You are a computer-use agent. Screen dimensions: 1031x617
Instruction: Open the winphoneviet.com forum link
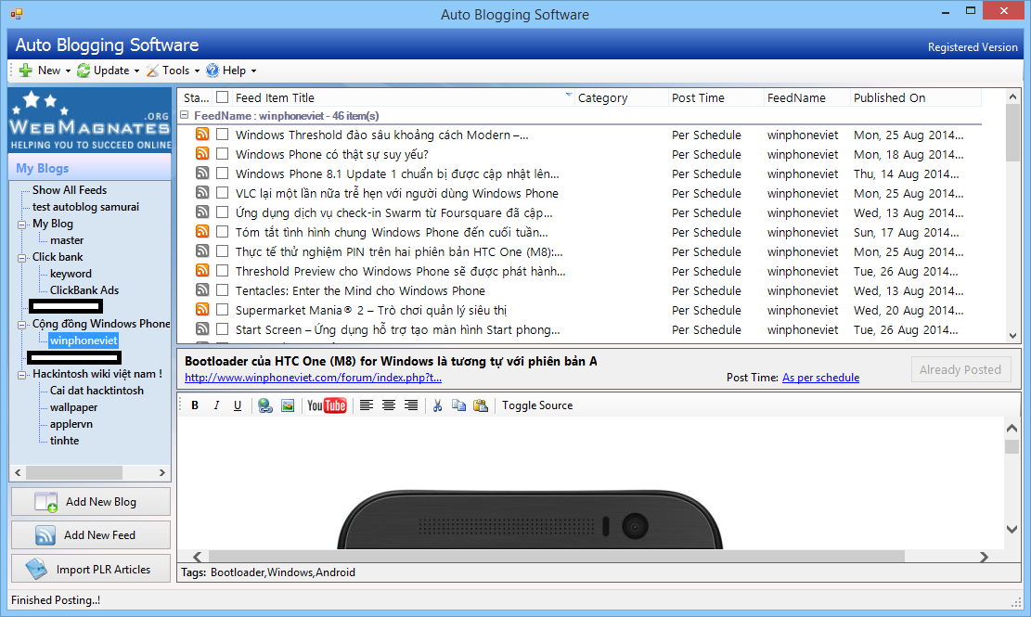coord(313,378)
